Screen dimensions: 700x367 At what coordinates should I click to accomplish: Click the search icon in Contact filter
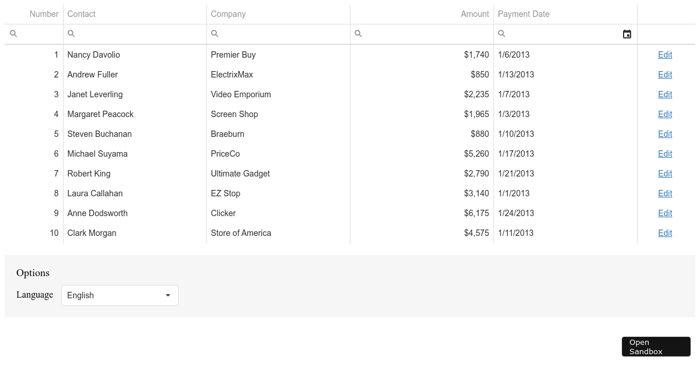[x=71, y=34]
